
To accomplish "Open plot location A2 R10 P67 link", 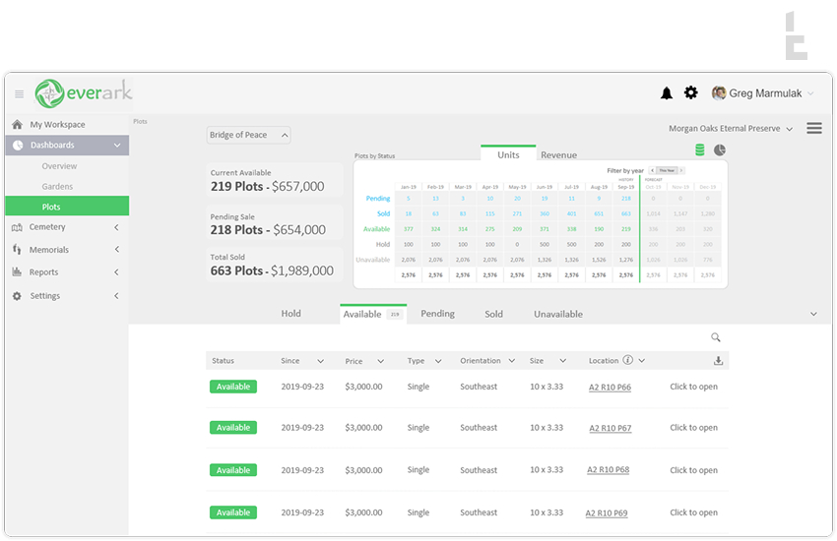I will click(x=610, y=429).
